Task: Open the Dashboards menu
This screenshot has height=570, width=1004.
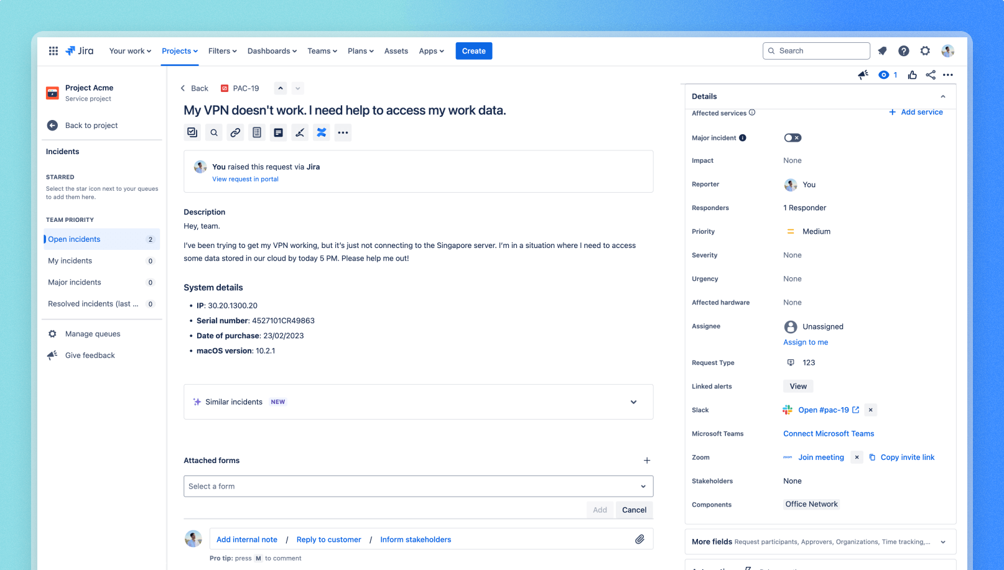Action: [272, 51]
